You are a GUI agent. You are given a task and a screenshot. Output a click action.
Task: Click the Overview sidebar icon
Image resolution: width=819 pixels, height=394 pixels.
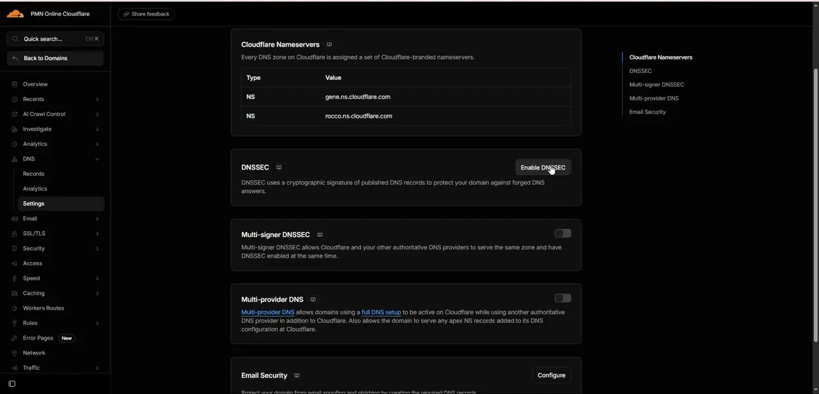(x=15, y=84)
